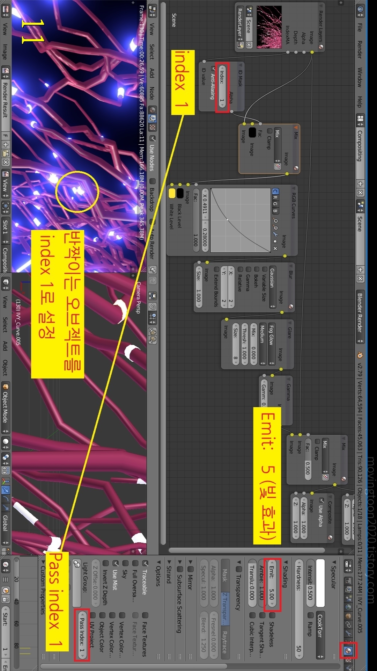Open the File menu
The width and height of the screenshot is (377, 671).
click(360, 27)
